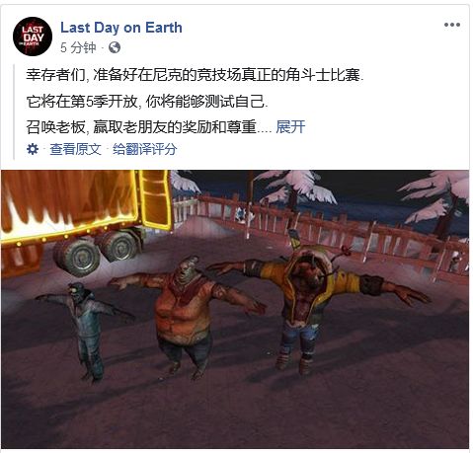Open the post's zombie arena photo
This screenshot has width=473, height=453.
pos(235,309)
